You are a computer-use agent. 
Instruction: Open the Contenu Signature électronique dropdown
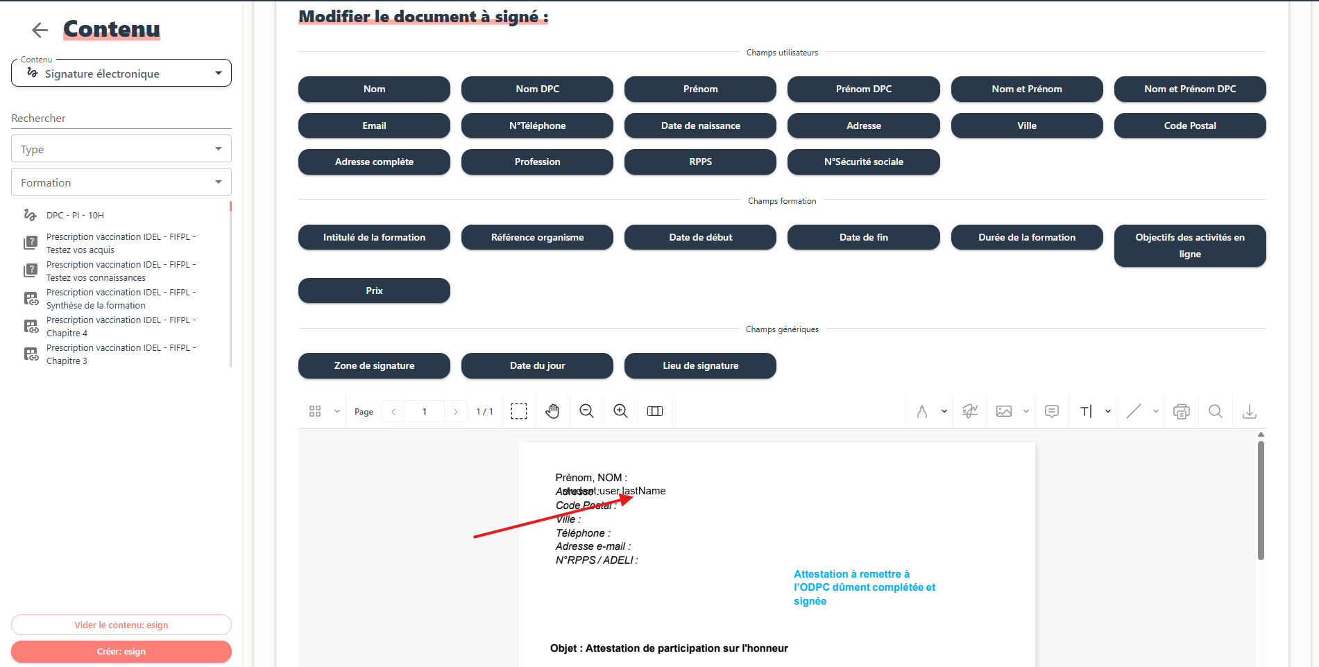(121, 73)
